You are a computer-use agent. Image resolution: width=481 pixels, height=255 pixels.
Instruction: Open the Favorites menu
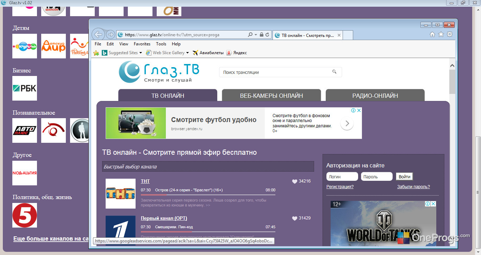[x=142, y=44]
